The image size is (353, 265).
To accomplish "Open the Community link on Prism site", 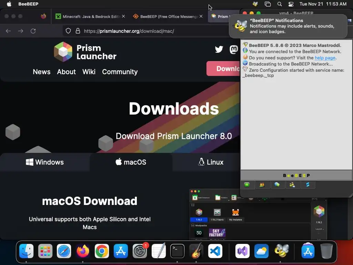I will 120,72.
